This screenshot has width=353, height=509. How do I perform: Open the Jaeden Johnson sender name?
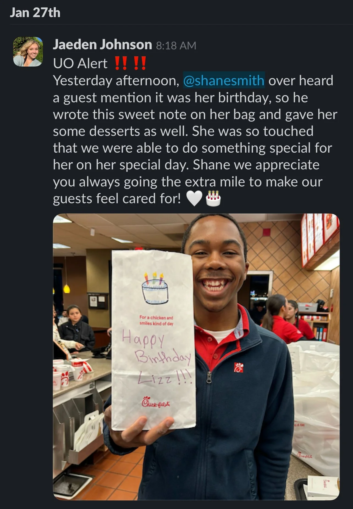point(102,45)
